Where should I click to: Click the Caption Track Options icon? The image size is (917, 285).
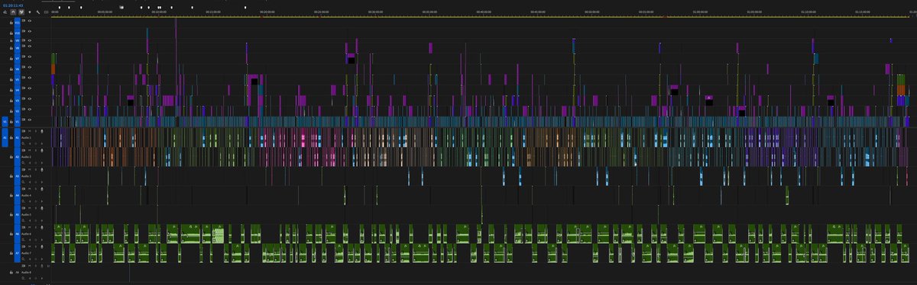pos(46,12)
